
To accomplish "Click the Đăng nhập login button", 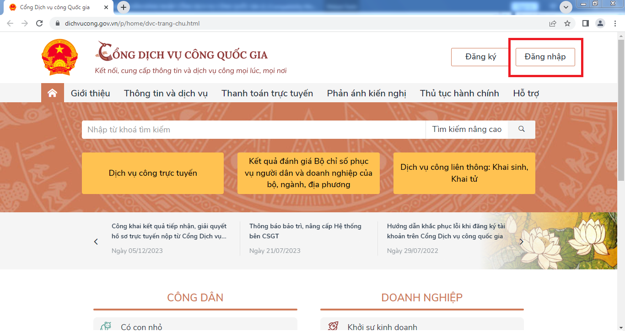I will coord(545,57).
